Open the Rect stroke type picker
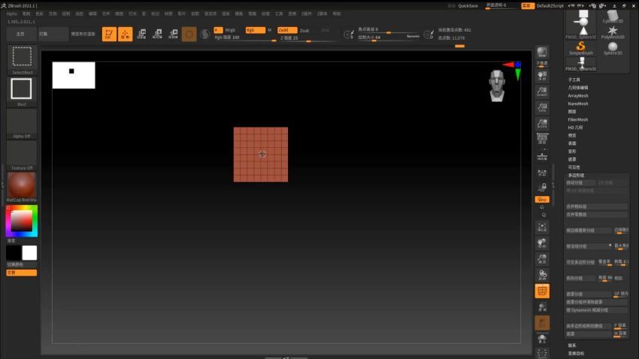This screenshot has height=359, width=639. 22,89
